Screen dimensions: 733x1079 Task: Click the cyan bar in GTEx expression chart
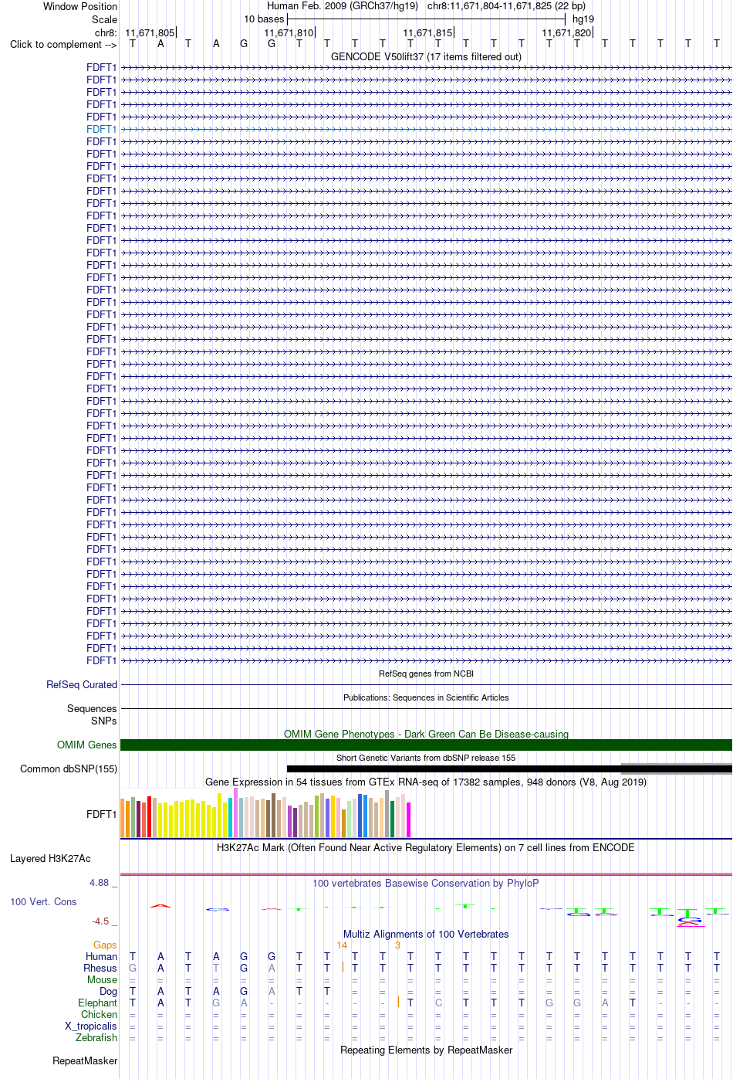pos(231,818)
